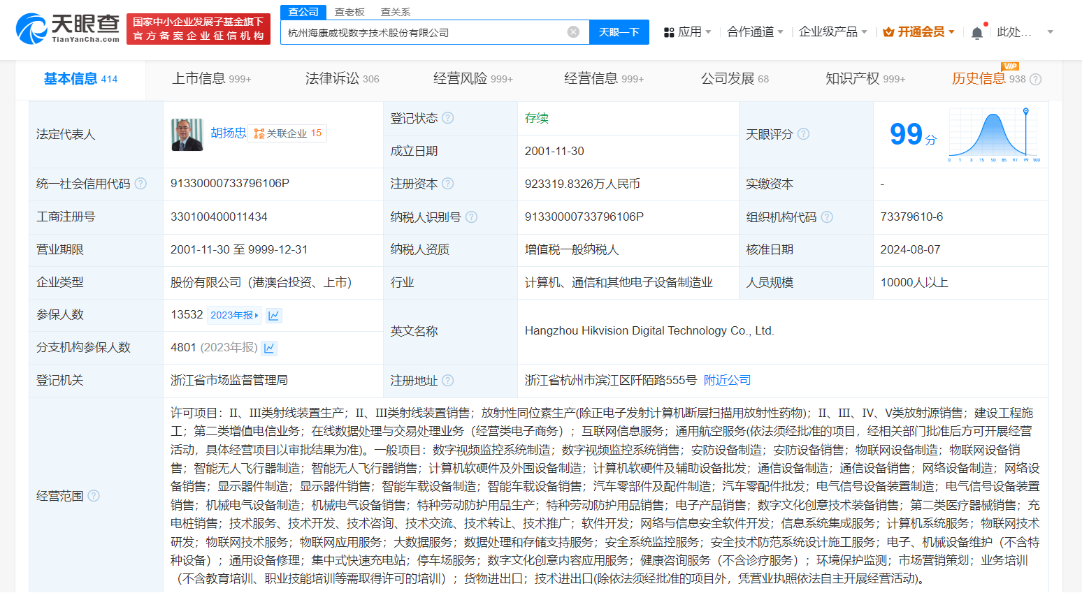
Task: Open trend chart icon beside 参保人数 13532
Action: [x=273, y=315]
